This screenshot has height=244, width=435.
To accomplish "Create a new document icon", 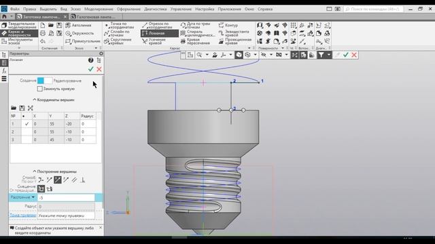I will point(43,25).
